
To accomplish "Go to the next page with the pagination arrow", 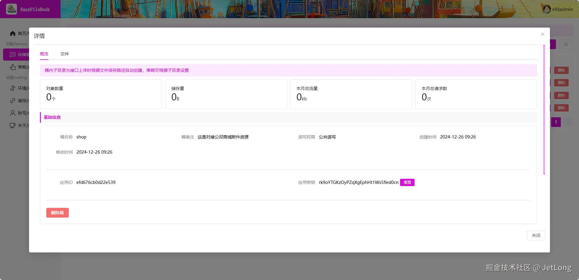I will pyautogui.click(x=568, y=122).
